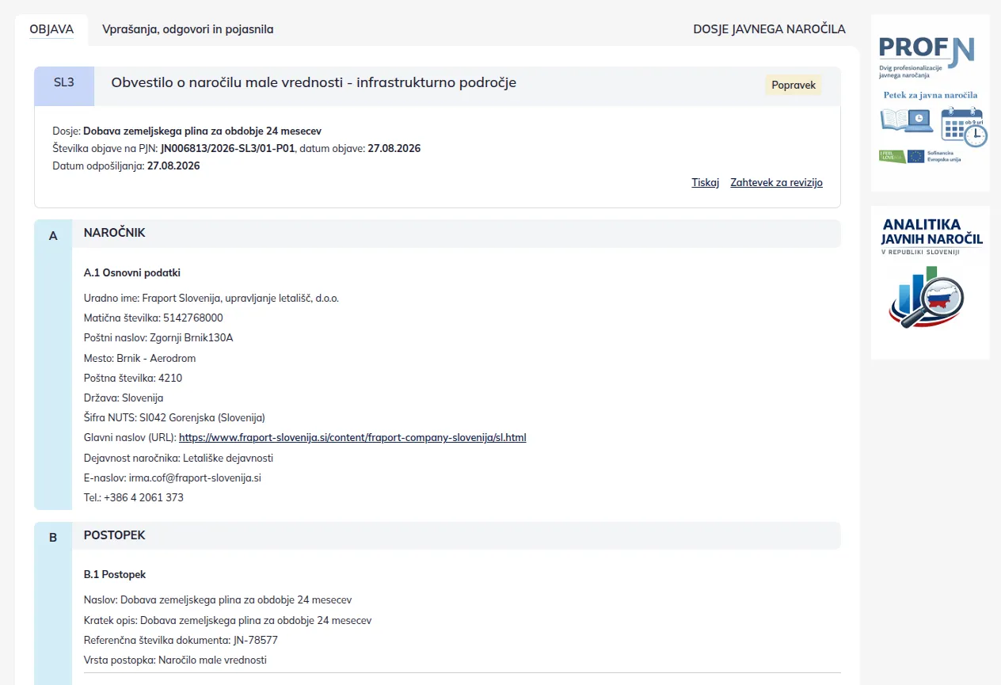The width and height of the screenshot is (1001, 685).
Task: Select section letter B marker
Action: (53, 537)
